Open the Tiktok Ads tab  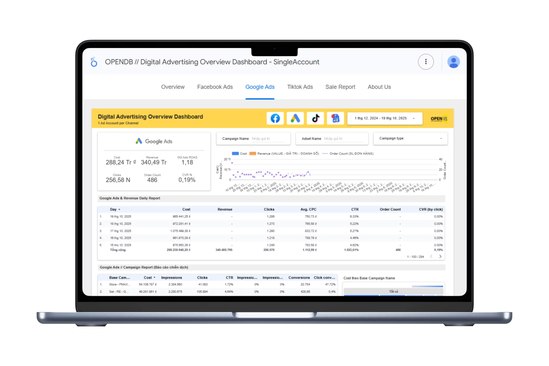[300, 87]
